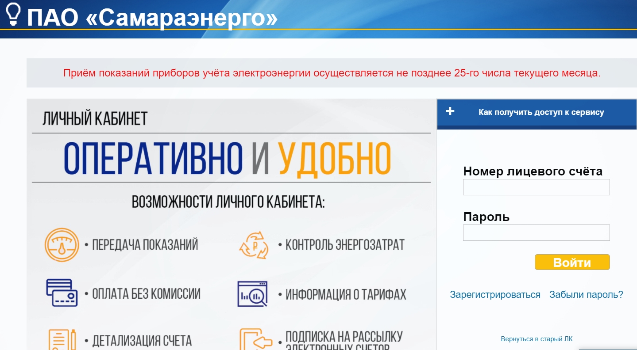The height and width of the screenshot is (350, 637).
Task: Click the 'Личный кабинет' banner heading
Action: point(95,118)
